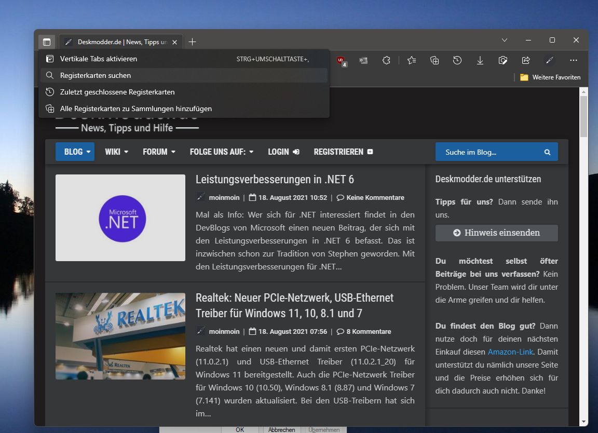Open the History clock icon

point(457,60)
